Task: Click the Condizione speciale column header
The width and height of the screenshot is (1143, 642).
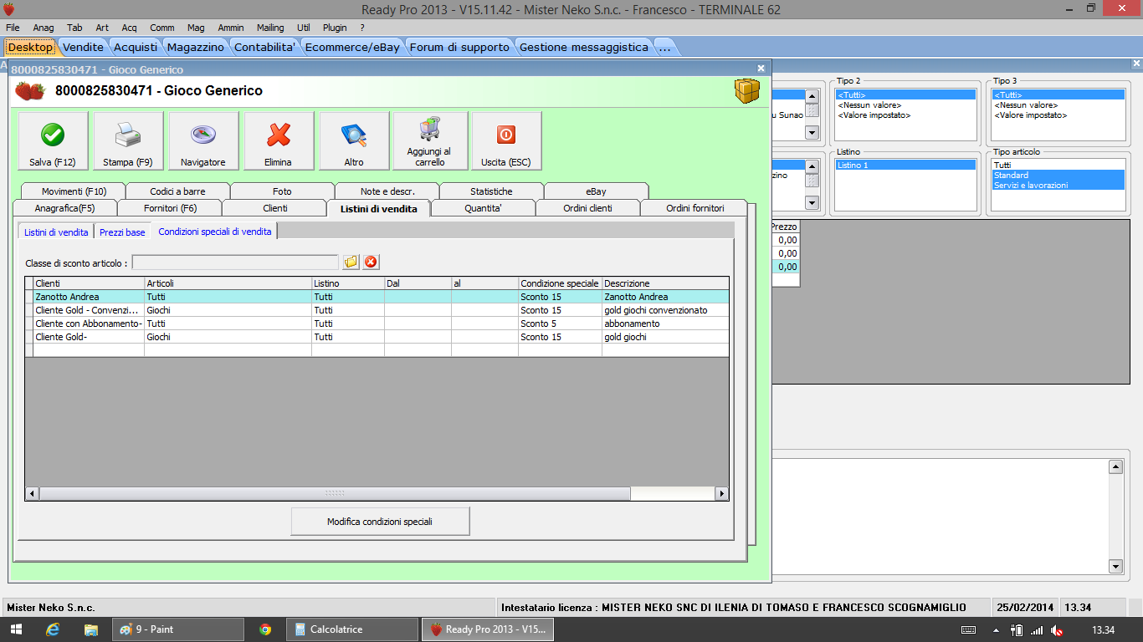Action: pyautogui.click(x=560, y=283)
